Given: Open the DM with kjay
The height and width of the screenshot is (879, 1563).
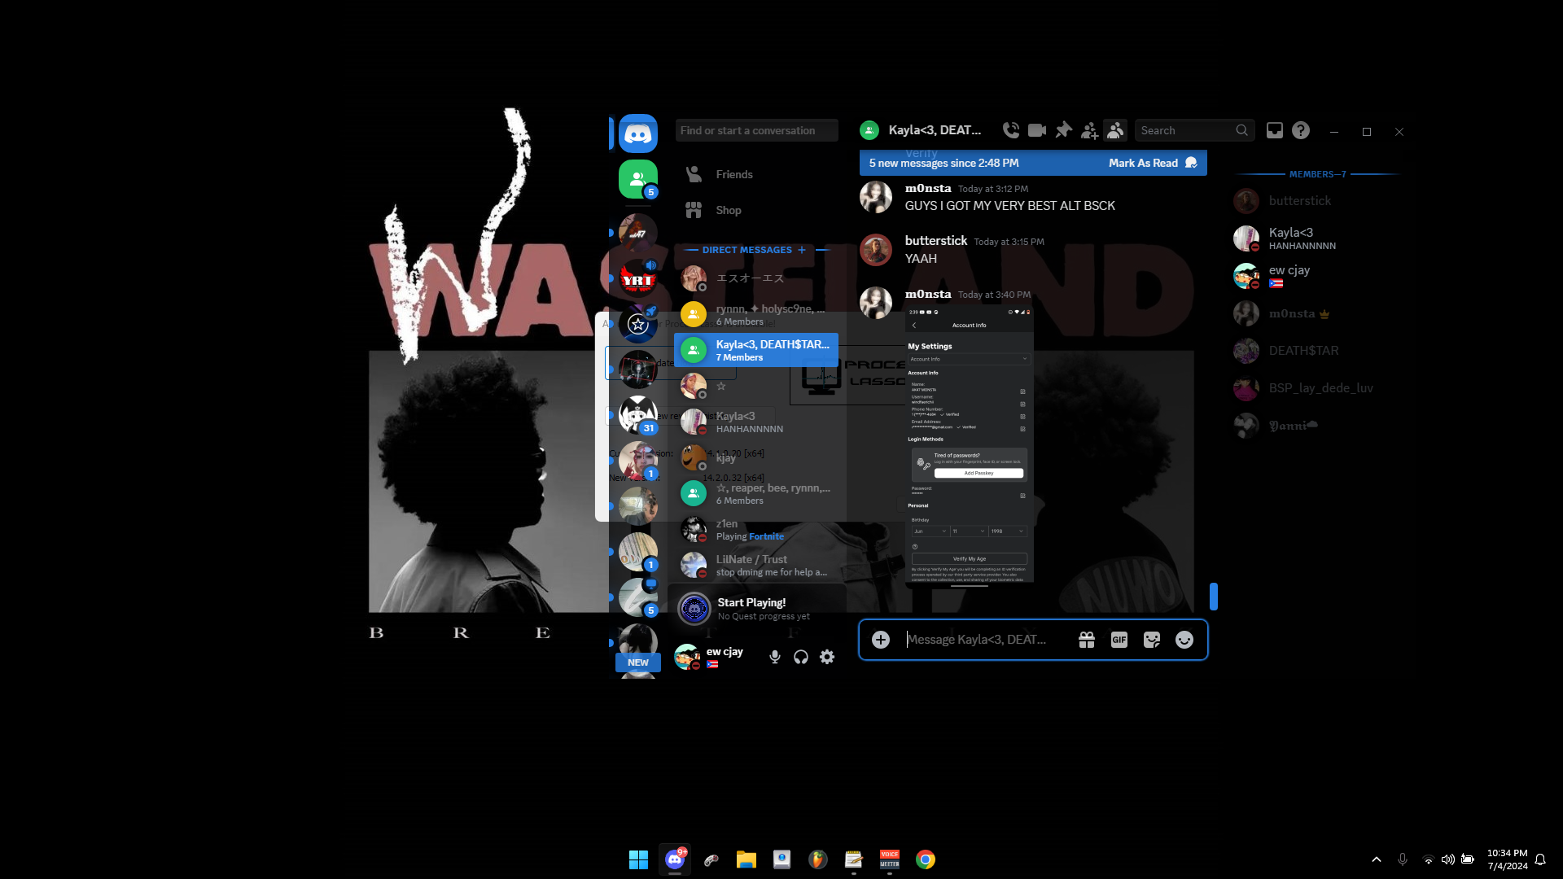Looking at the screenshot, I should 756,457.
